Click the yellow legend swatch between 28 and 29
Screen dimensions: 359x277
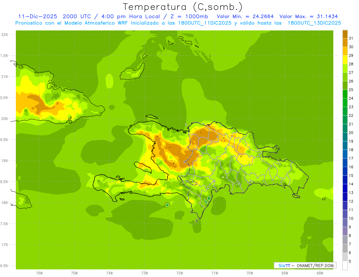[x=345, y=60]
